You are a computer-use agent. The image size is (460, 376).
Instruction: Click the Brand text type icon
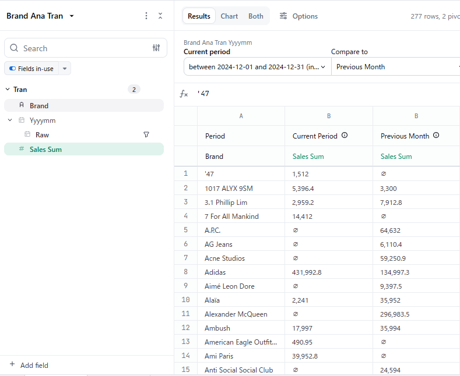tap(22, 105)
